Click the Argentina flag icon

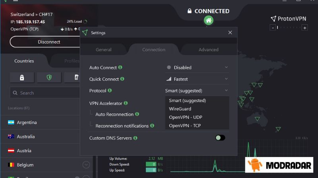tap(11, 122)
